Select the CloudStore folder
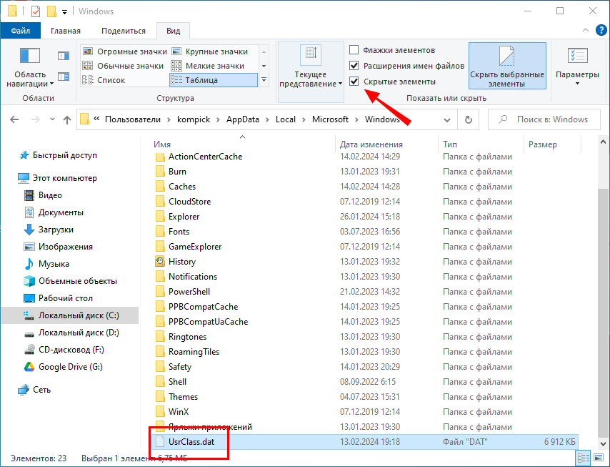 point(189,202)
